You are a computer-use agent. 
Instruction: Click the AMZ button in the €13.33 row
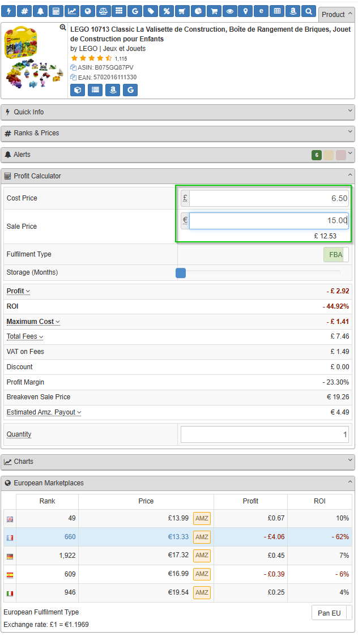point(202,537)
